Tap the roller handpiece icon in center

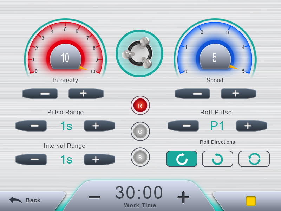click(139, 53)
